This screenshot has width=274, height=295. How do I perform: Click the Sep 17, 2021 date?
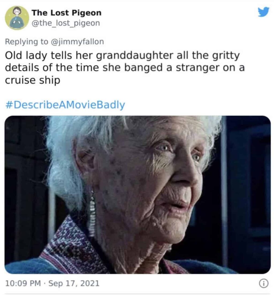point(74,283)
